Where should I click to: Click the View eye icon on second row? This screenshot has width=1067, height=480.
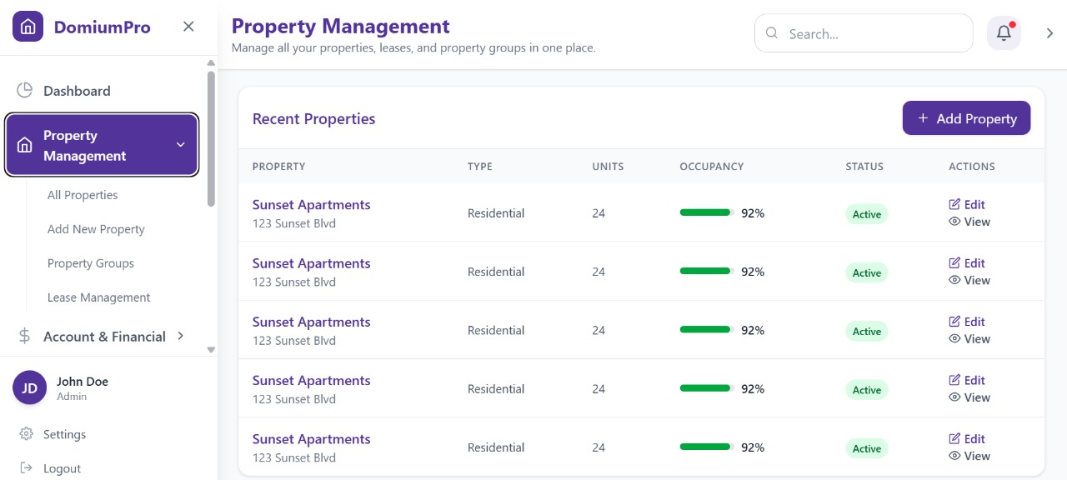[x=954, y=280]
